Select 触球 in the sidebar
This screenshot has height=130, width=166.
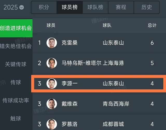pyautogui.click(x=16, y=119)
